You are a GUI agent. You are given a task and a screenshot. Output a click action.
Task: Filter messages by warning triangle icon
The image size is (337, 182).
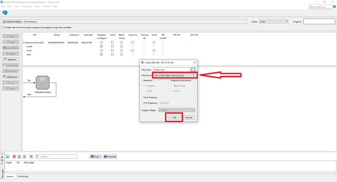tap(25, 157)
